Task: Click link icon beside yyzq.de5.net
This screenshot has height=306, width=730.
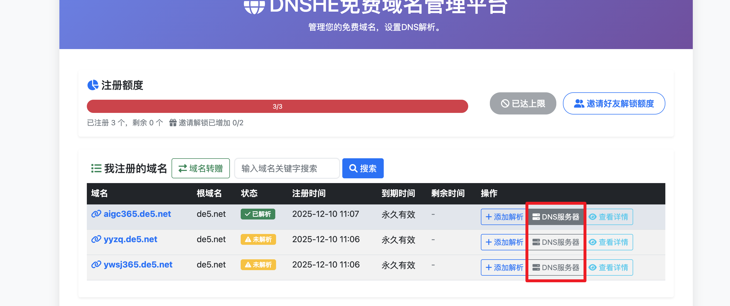Action: click(x=96, y=239)
